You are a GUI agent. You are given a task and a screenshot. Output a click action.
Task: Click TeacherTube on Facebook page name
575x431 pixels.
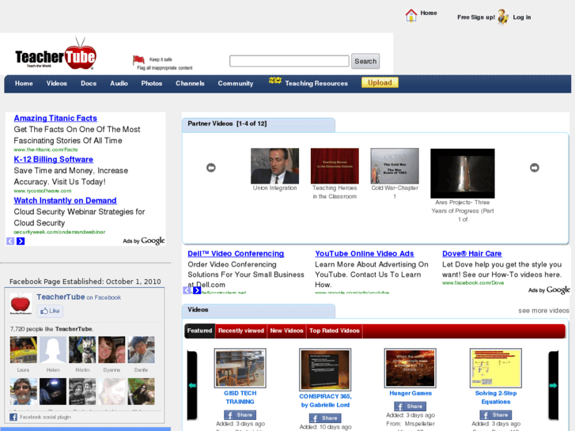78,297
